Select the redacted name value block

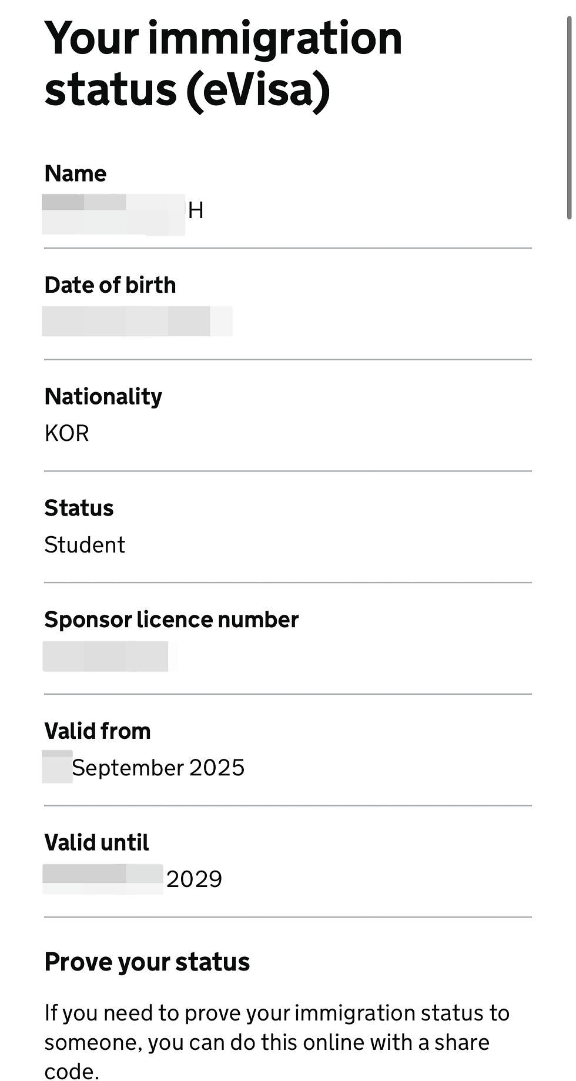click(113, 215)
